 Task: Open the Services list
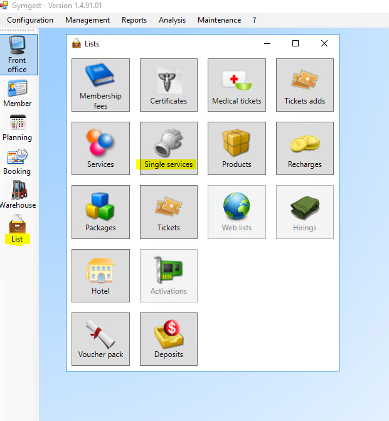pos(100,149)
